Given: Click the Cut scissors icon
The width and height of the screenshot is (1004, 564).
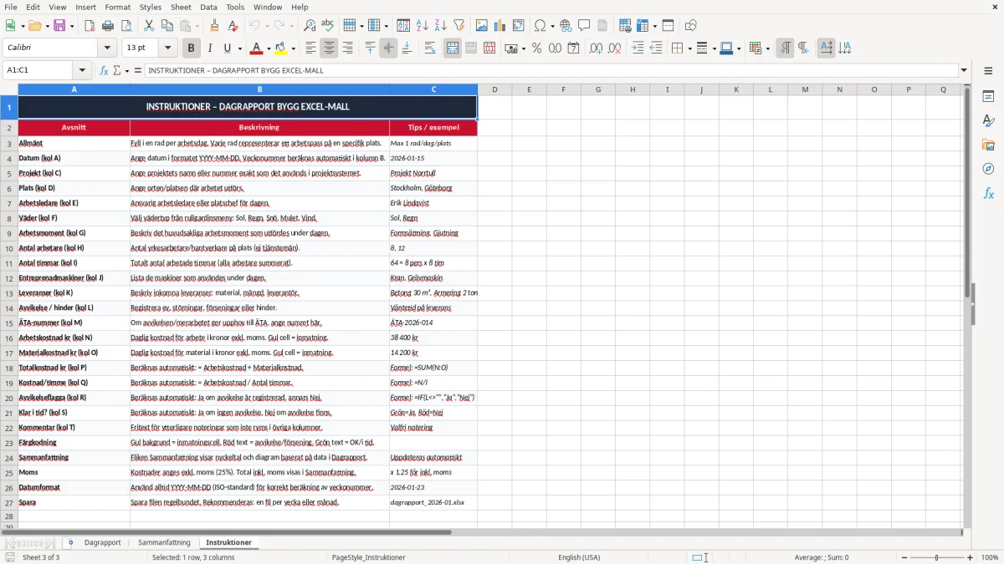Looking at the screenshot, I should (148, 26).
